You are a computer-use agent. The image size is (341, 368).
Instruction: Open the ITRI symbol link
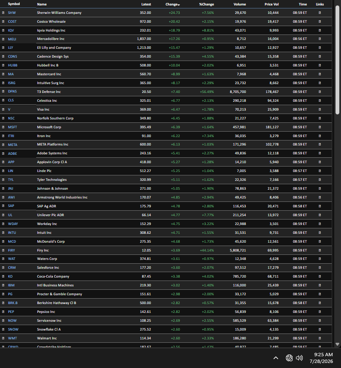coord(11,136)
